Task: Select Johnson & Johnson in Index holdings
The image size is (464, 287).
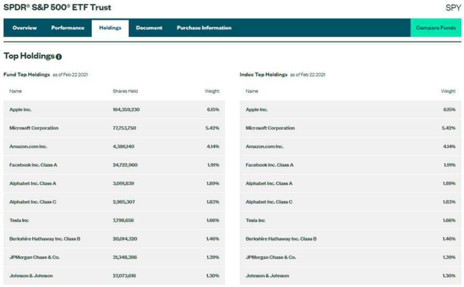Action: click(x=268, y=276)
